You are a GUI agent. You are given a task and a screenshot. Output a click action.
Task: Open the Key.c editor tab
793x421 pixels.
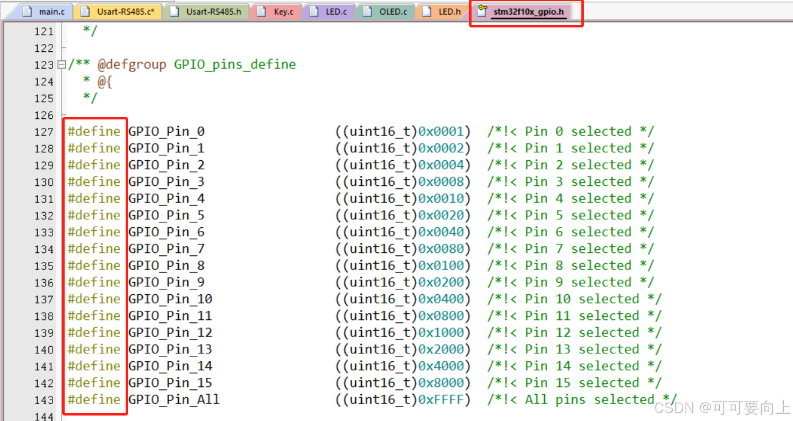[276, 12]
